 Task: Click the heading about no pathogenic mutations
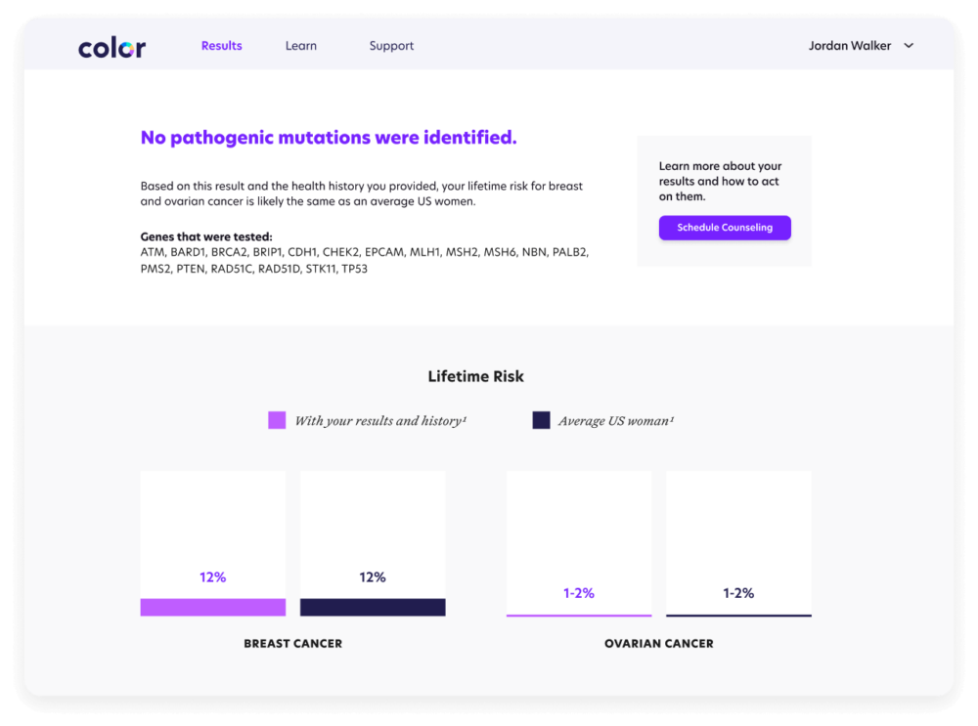328,137
